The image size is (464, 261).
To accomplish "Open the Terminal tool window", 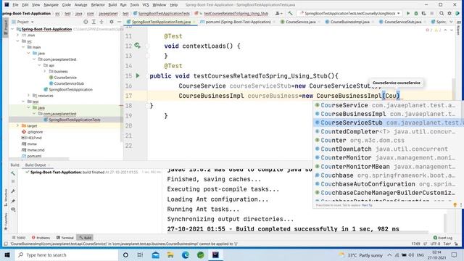I will [65, 238].
